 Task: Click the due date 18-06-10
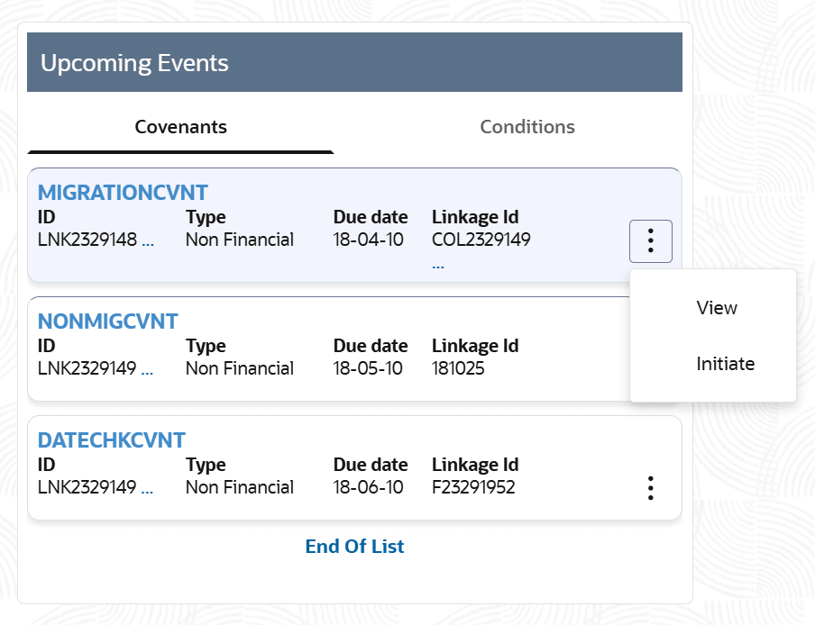(368, 488)
